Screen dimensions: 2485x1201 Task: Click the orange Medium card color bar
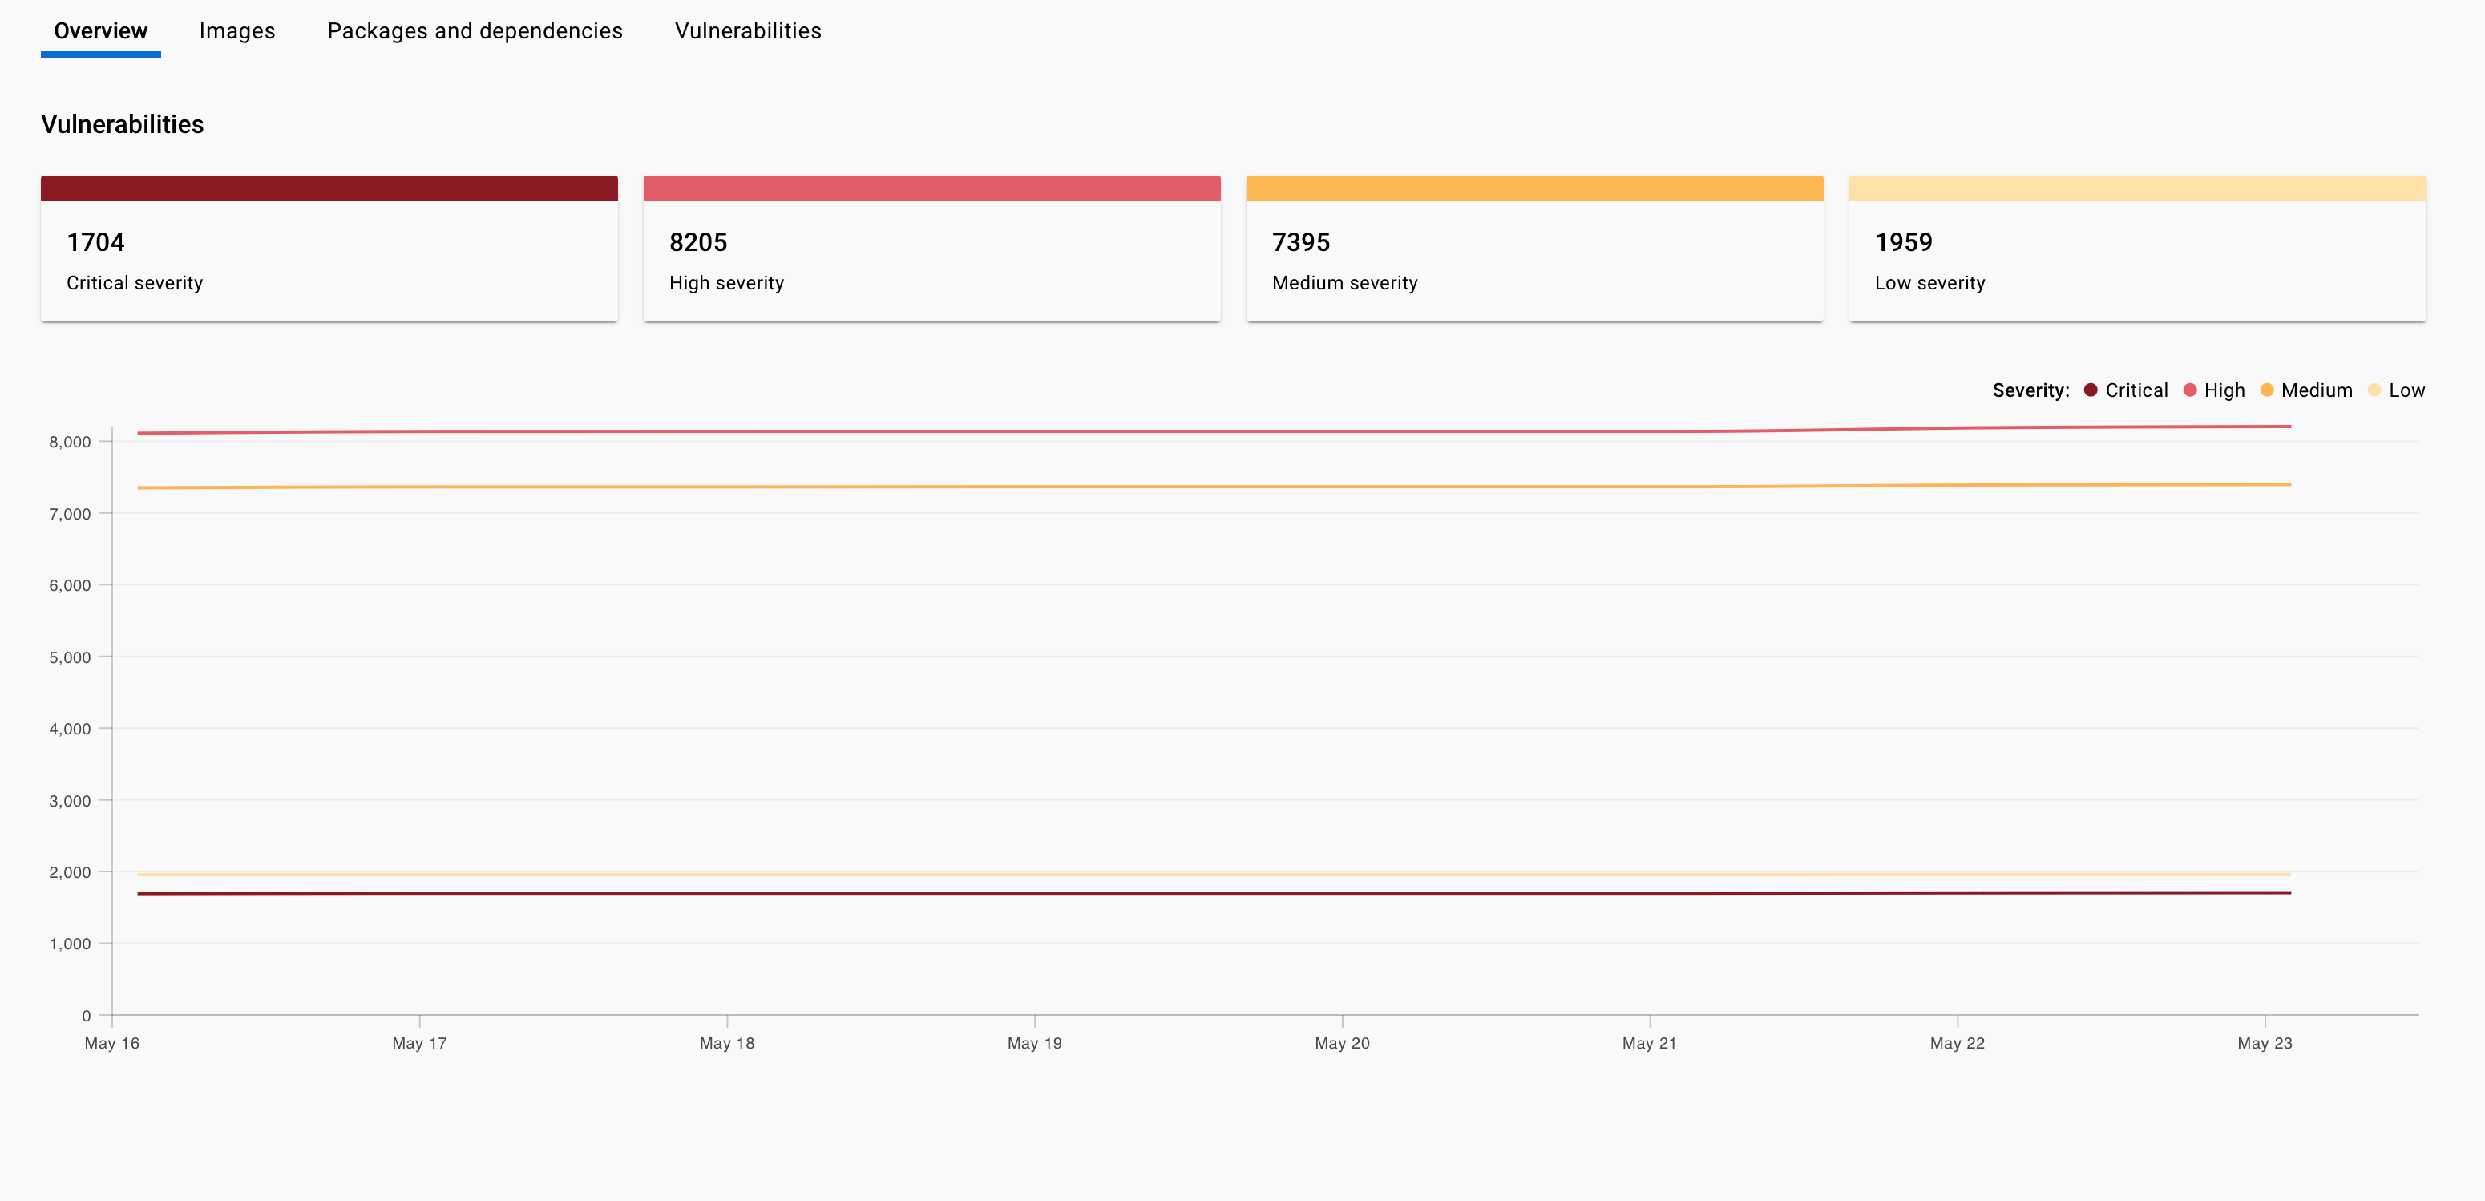[x=1535, y=188]
